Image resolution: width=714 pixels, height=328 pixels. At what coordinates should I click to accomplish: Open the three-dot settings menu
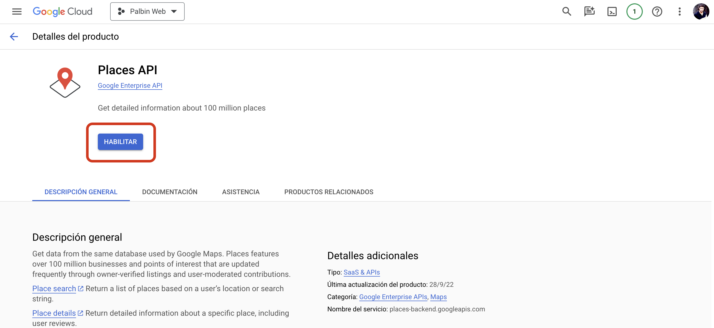pyautogui.click(x=679, y=12)
